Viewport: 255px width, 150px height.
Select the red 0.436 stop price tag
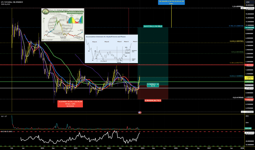click(249, 99)
